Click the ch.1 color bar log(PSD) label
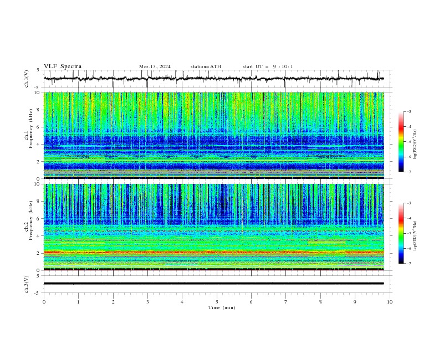This screenshot has height=339, width=439. click(x=415, y=145)
